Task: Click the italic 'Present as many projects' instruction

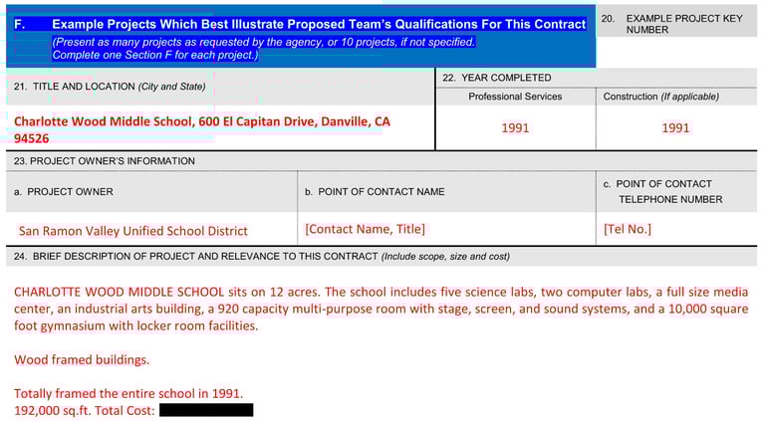Action: tap(263, 48)
